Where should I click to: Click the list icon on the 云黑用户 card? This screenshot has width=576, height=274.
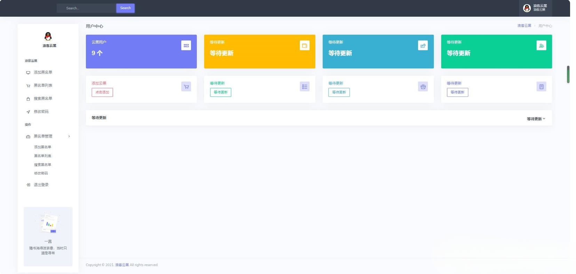coord(186,45)
